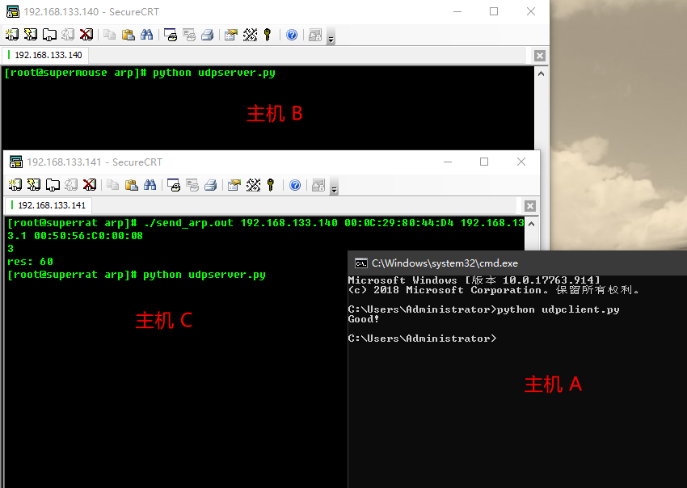687x488 pixels.
Task: Click 'Good!' output in cmd window
Action: [363, 319]
